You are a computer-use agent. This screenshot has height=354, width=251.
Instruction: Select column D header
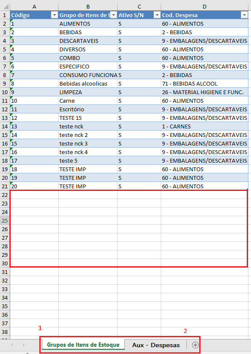[204, 6]
